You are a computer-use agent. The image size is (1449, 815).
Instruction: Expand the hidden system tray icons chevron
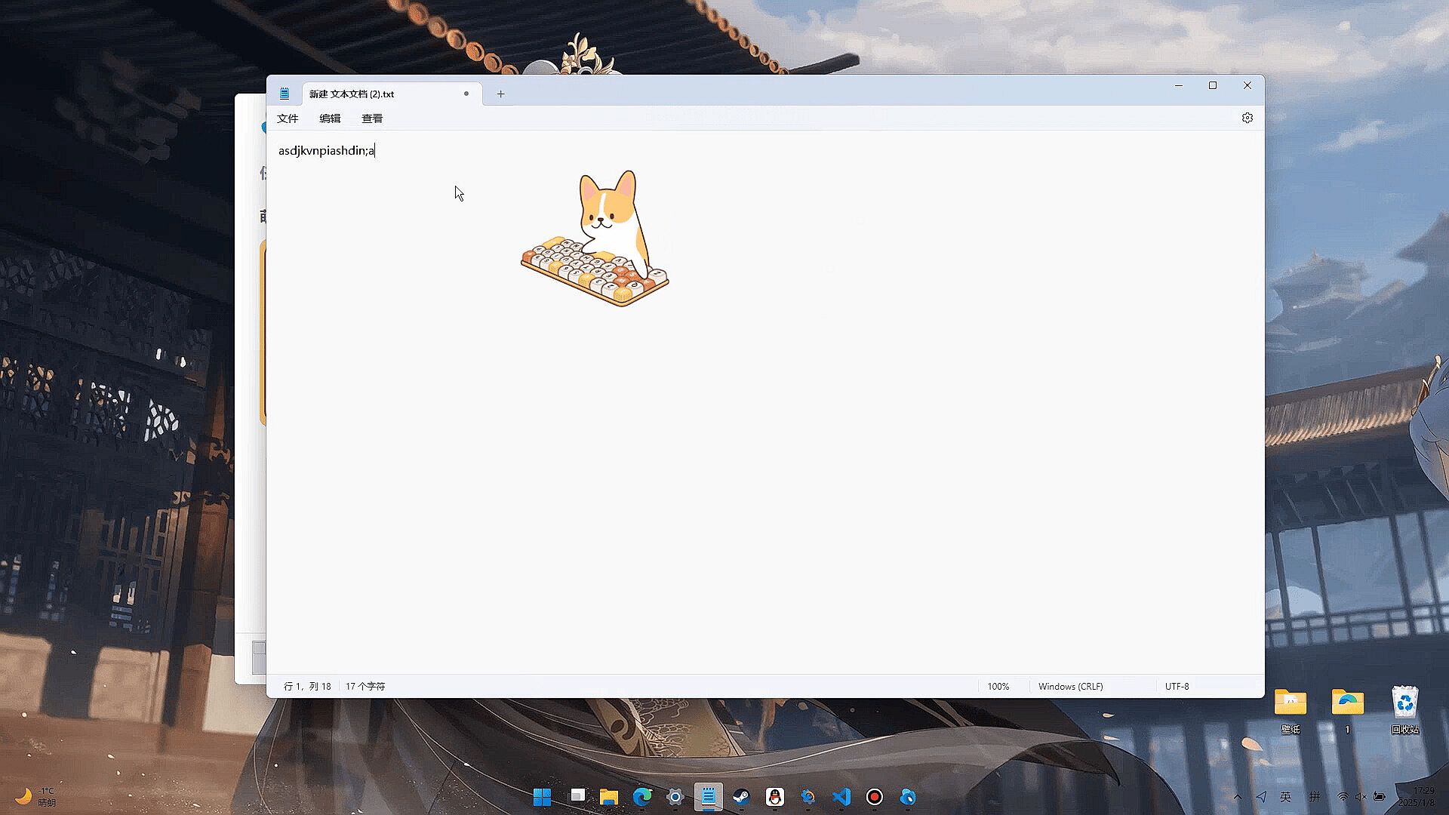(1237, 797)
